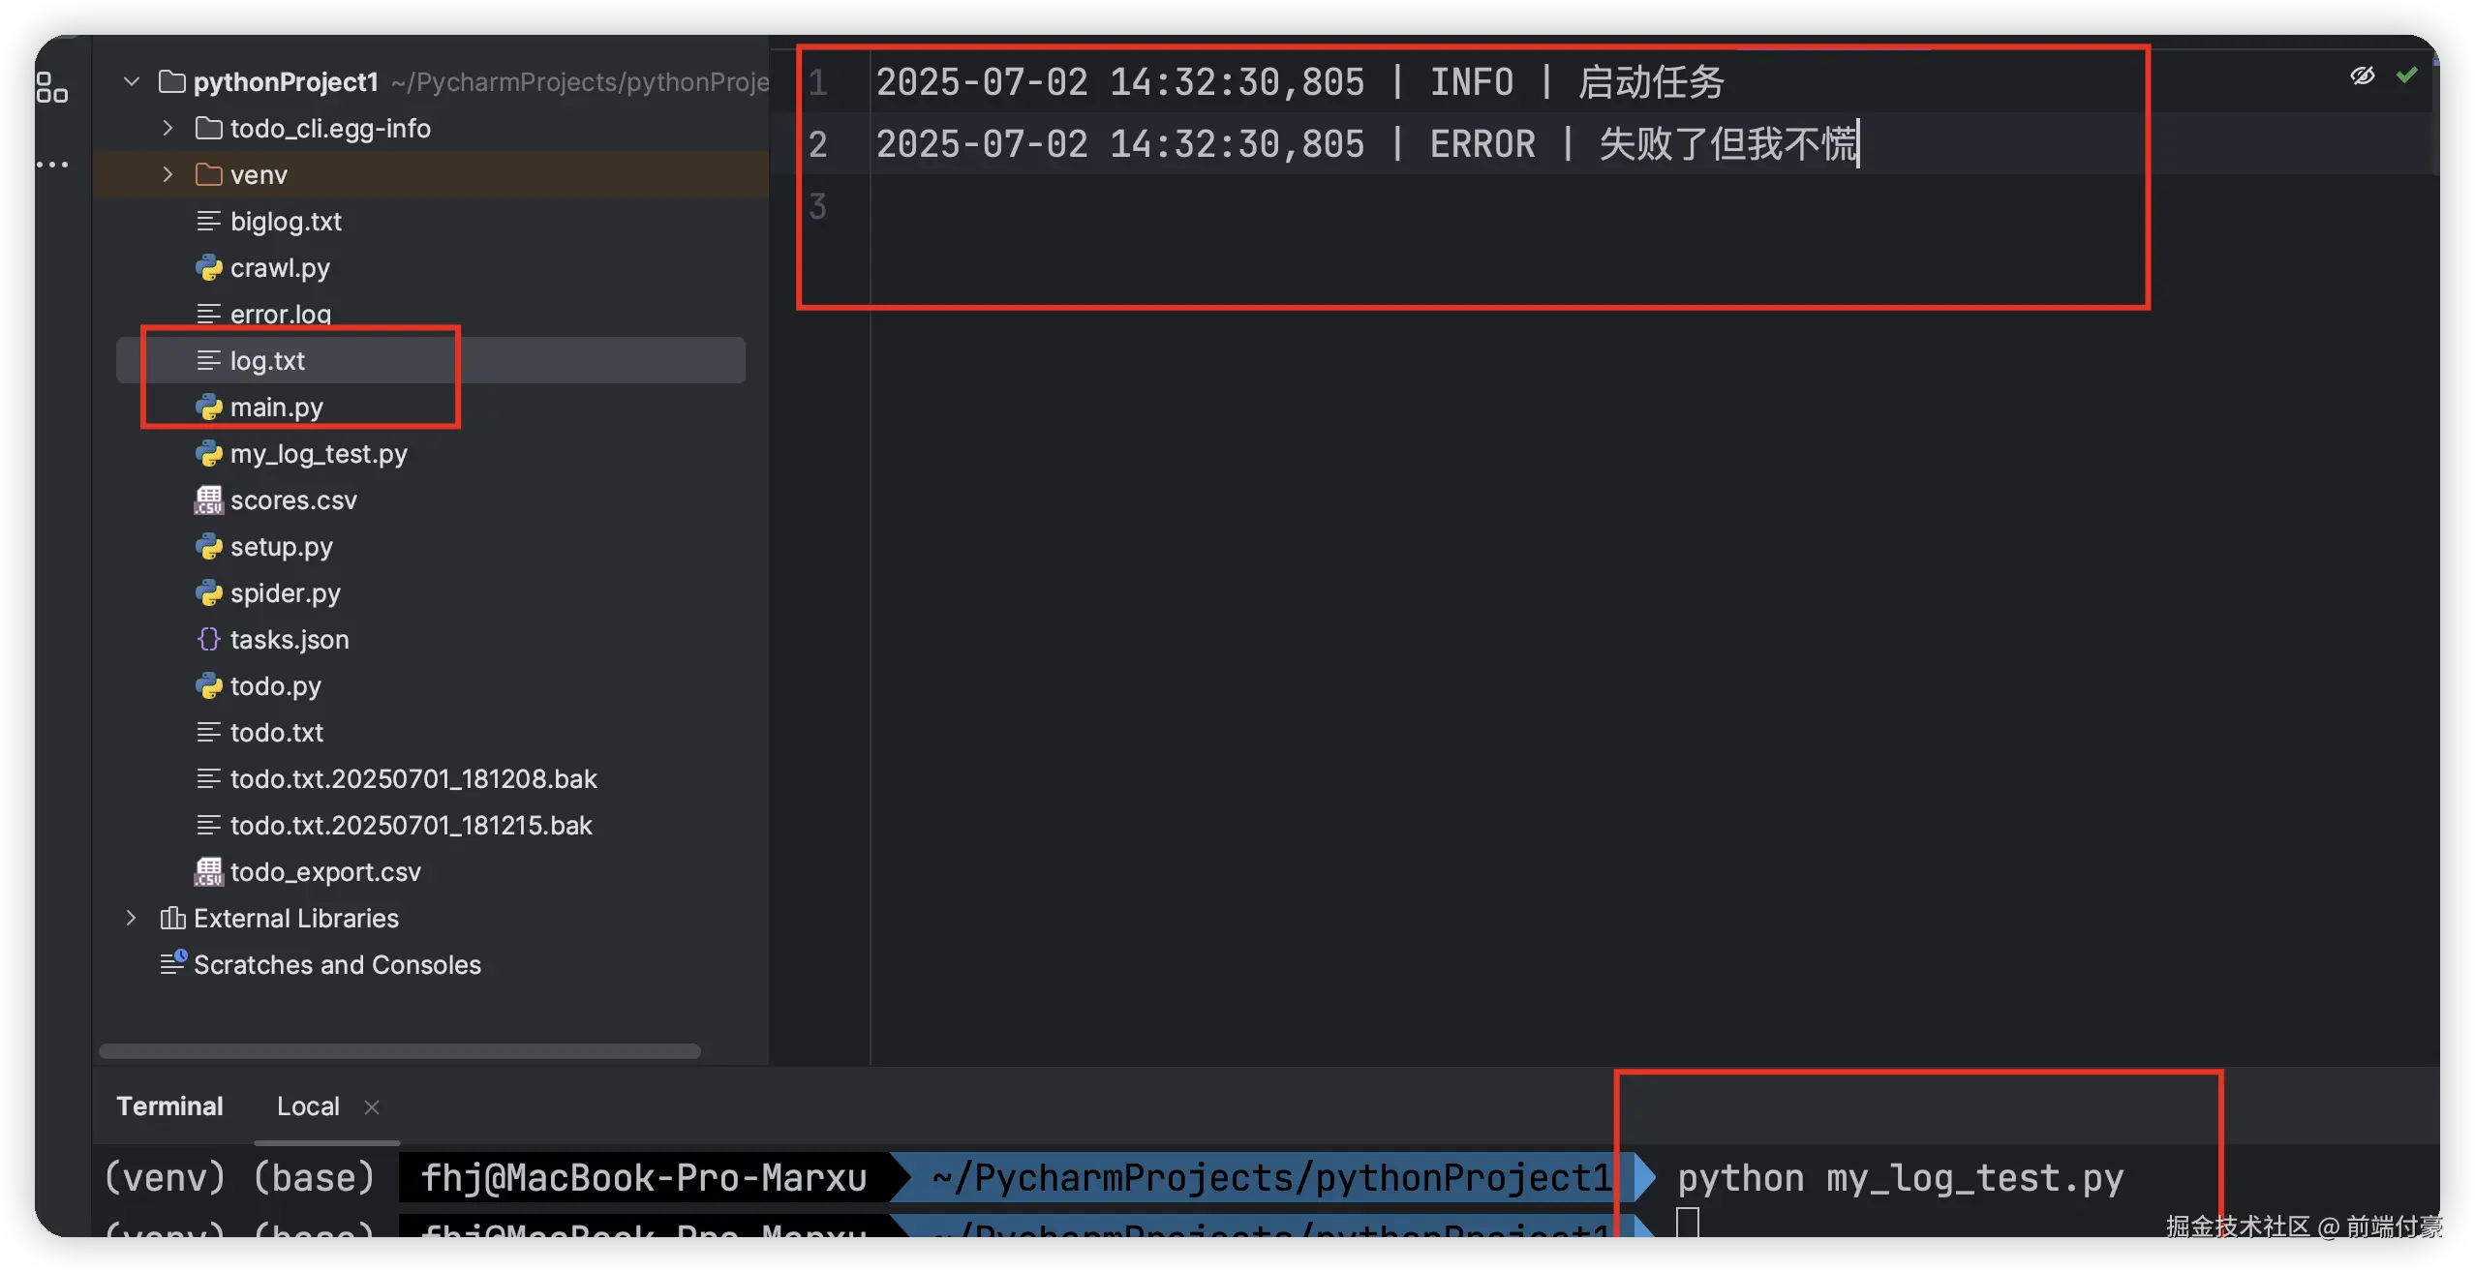The image size is (2475, 1272).
Task: Open tasks.json file
Action: coord(289,640)
